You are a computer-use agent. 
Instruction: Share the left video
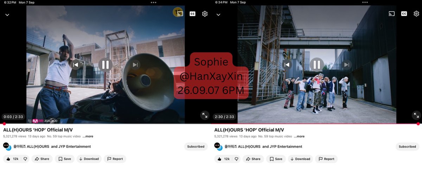coord(42,159)
